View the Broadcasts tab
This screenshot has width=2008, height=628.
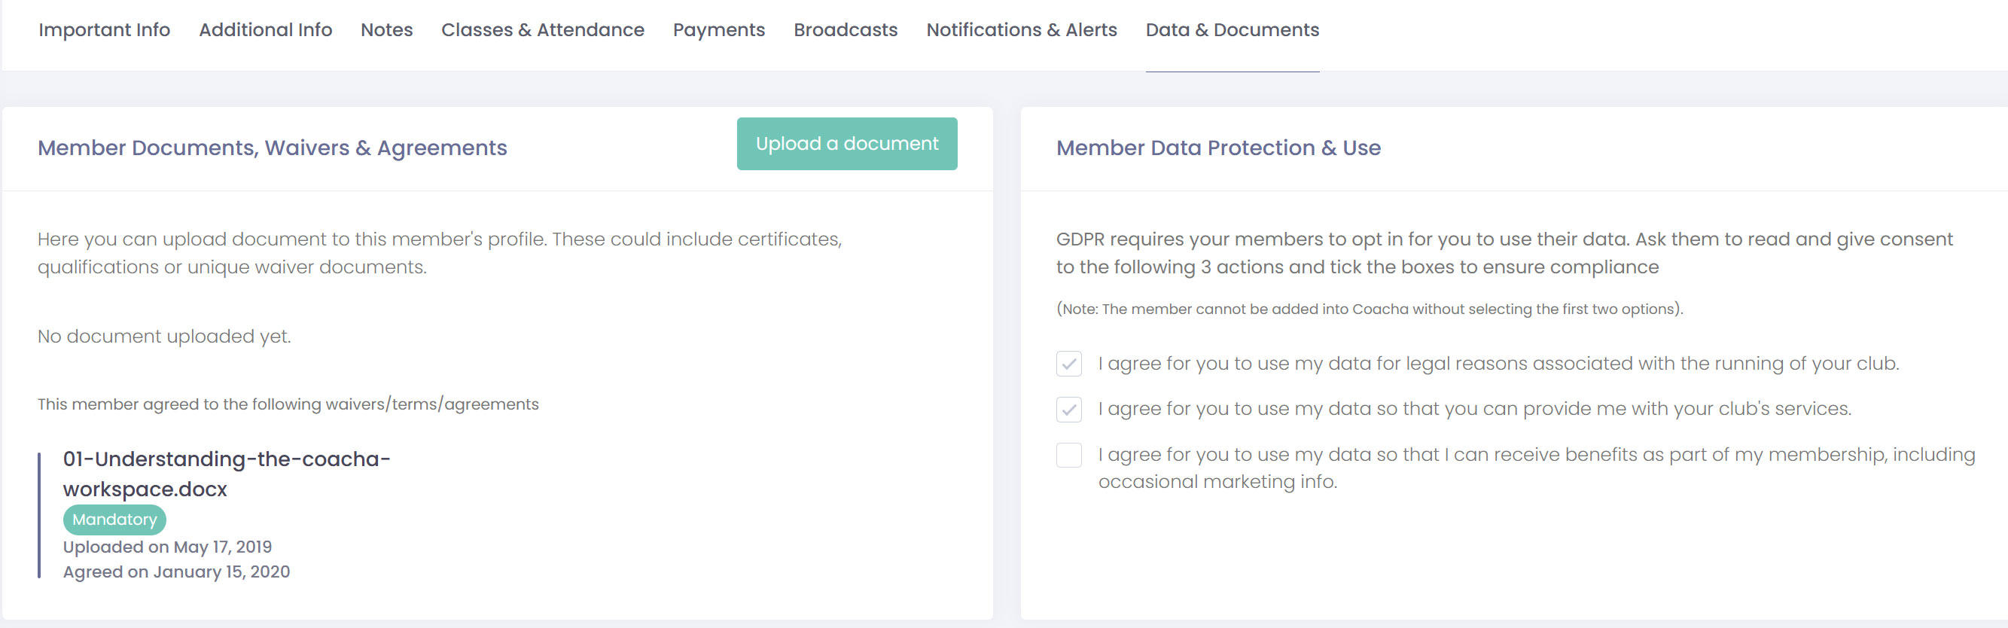(x=845, y=29)
